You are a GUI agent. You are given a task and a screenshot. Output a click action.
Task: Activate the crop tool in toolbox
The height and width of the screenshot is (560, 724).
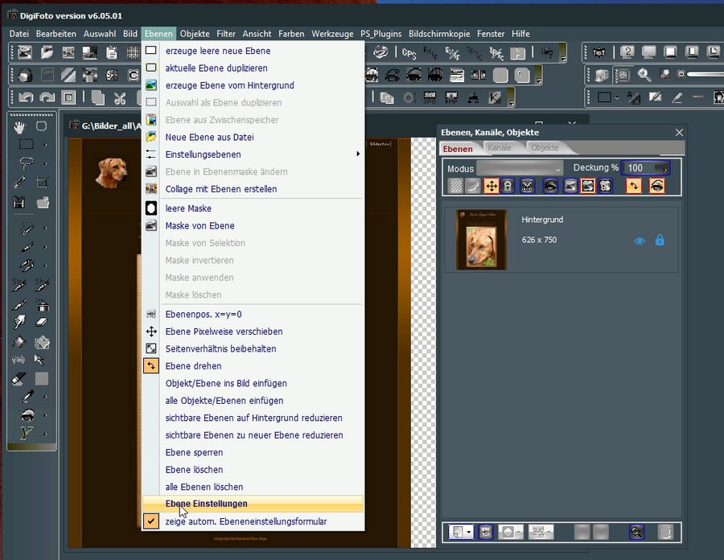click(42, 183)
